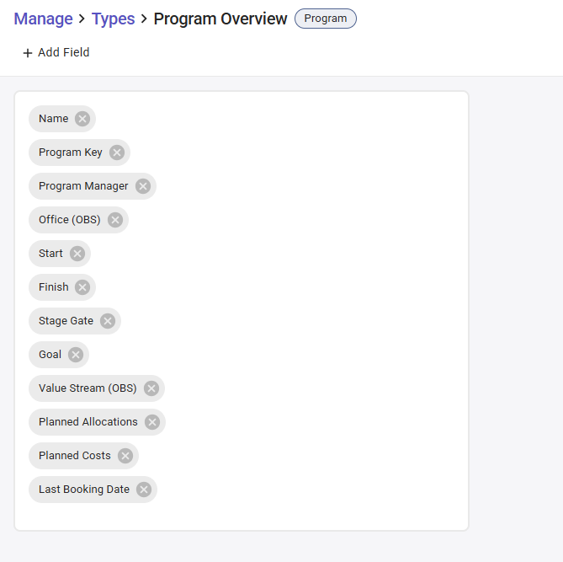
Task: Remove the Finish field chip
Action: (x=82, y=287)
